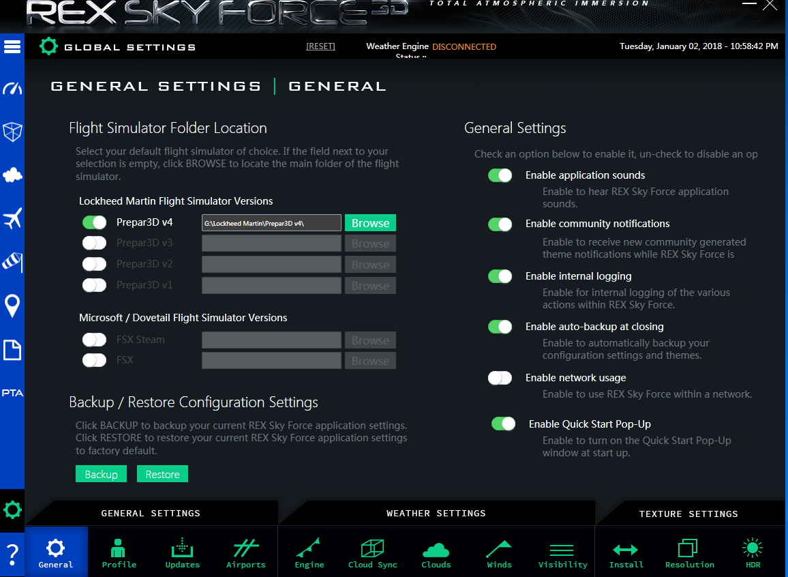Click Browse for FSX Steam folder
The width and height of the screenshot is (788, 577).
click(370, 340)
